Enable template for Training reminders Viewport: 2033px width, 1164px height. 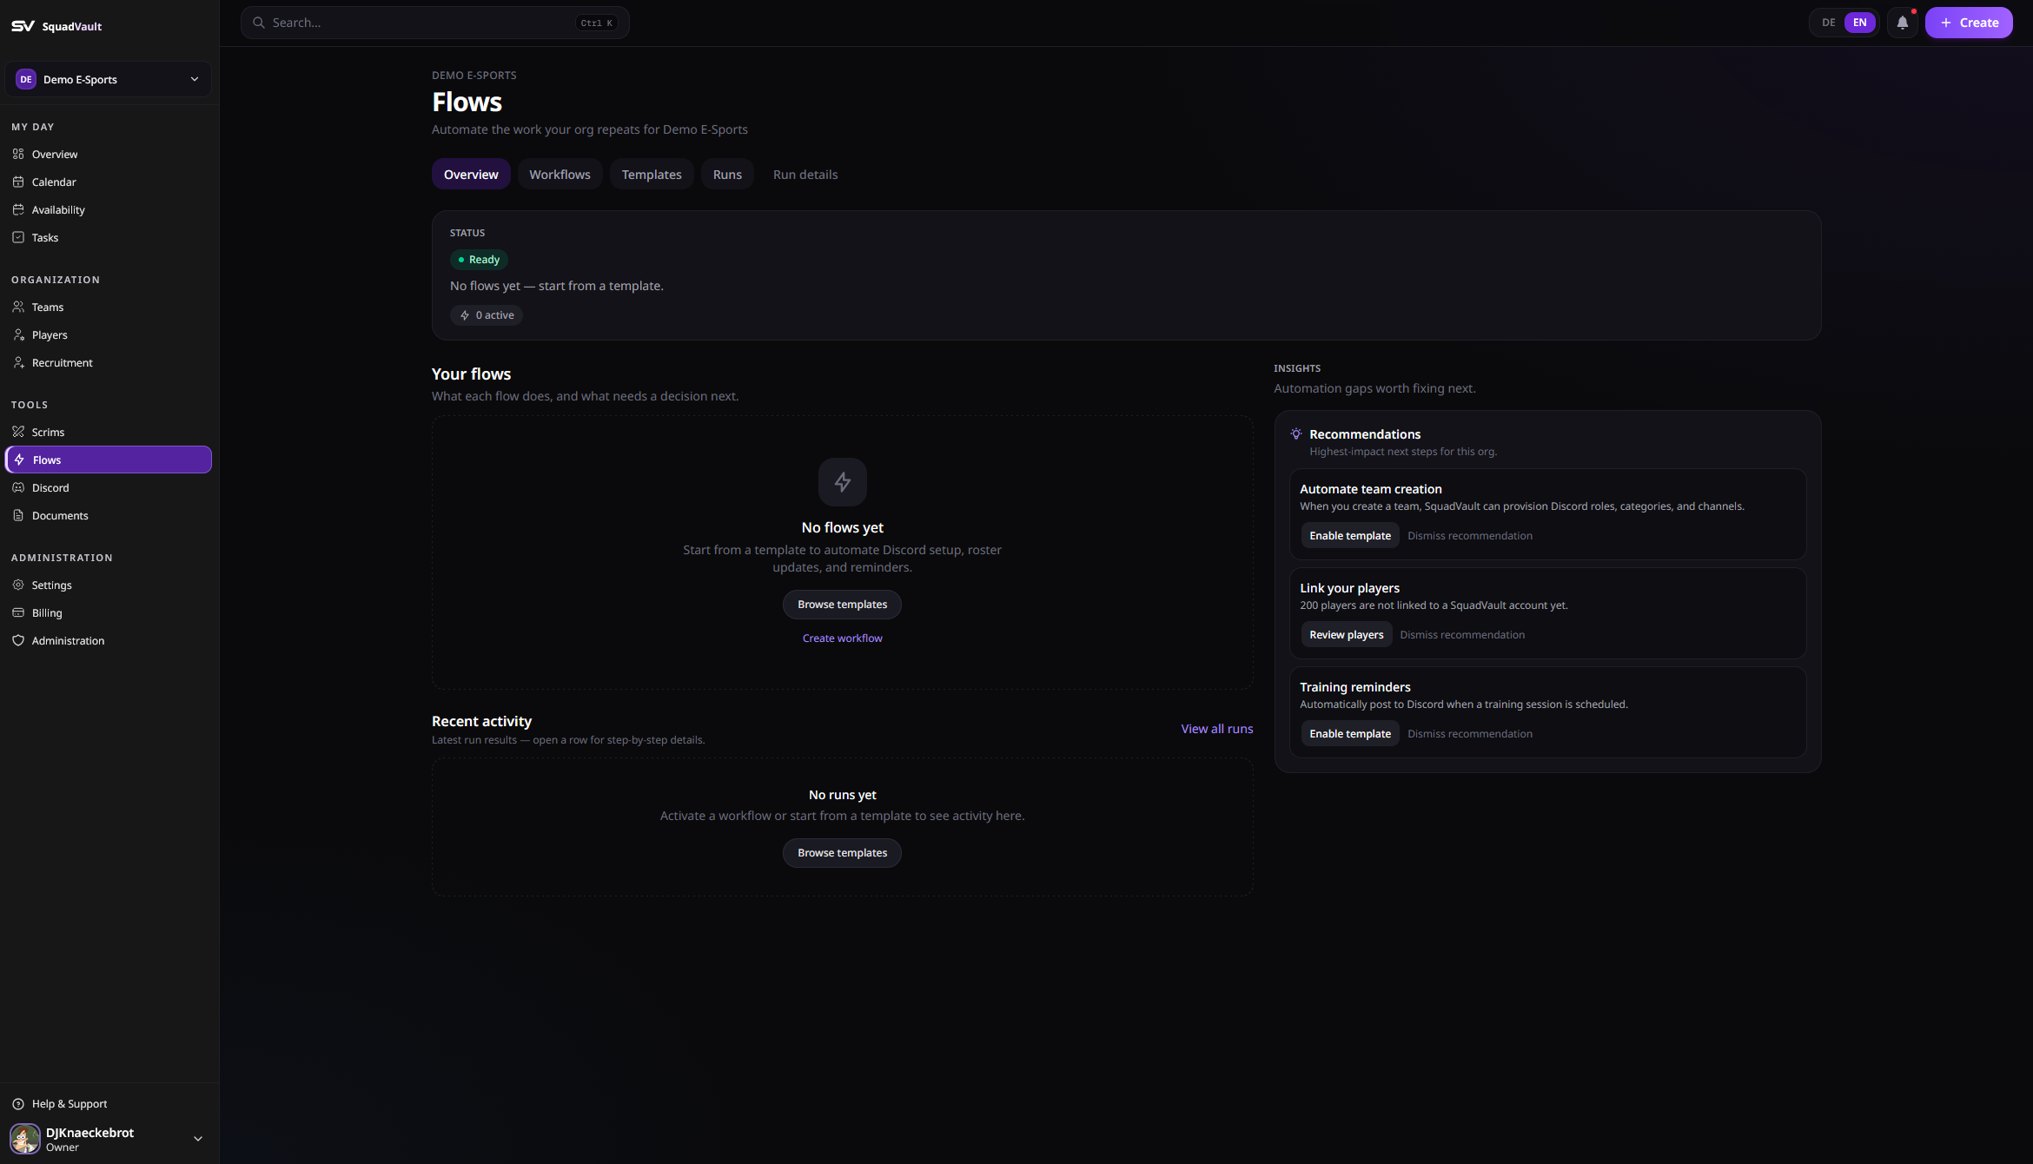pyautogui.click(x=1350, y=734)
